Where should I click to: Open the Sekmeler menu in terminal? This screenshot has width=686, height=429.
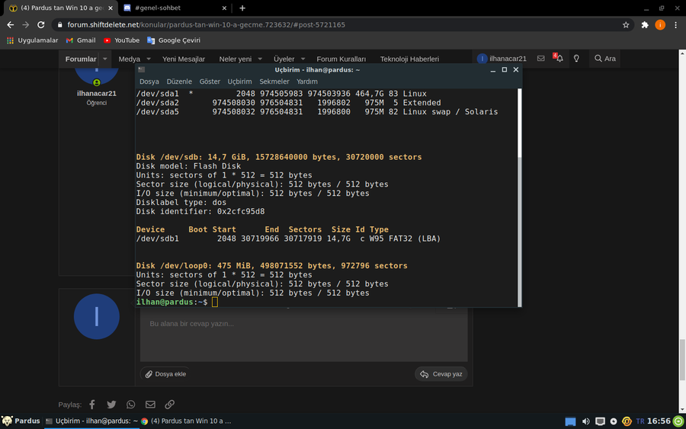(274, 82)
